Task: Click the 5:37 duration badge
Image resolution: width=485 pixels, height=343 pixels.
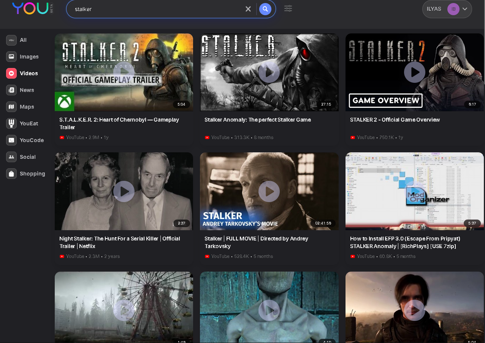Action: (x=472, y=223)
